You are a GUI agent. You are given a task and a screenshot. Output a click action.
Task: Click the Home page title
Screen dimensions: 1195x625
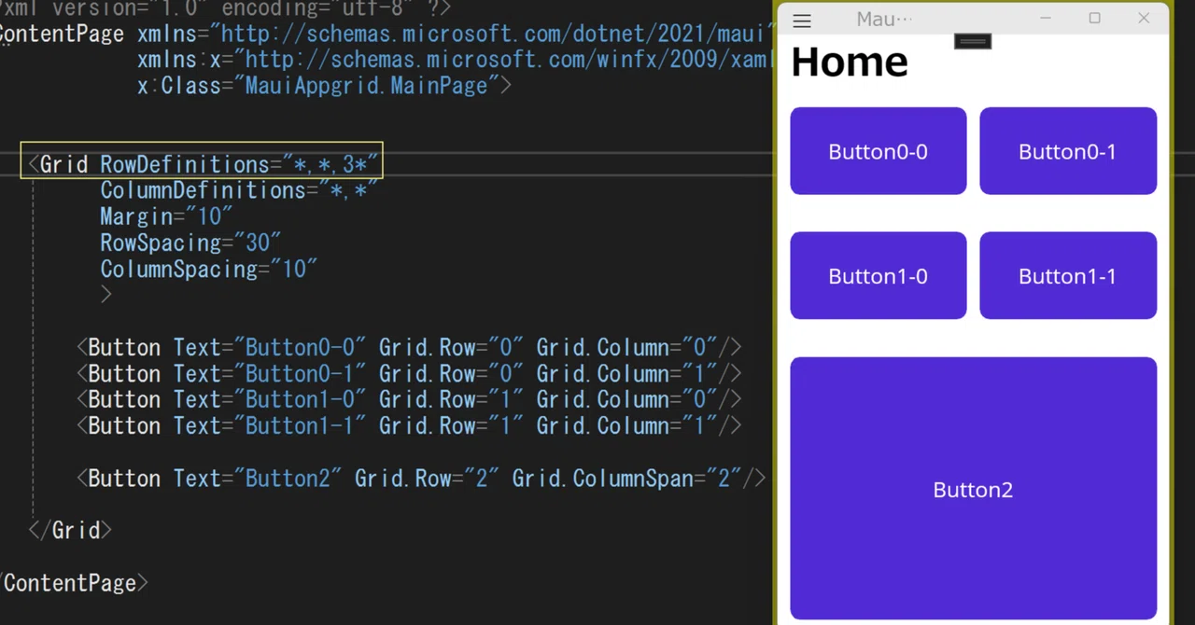(850, 62)
